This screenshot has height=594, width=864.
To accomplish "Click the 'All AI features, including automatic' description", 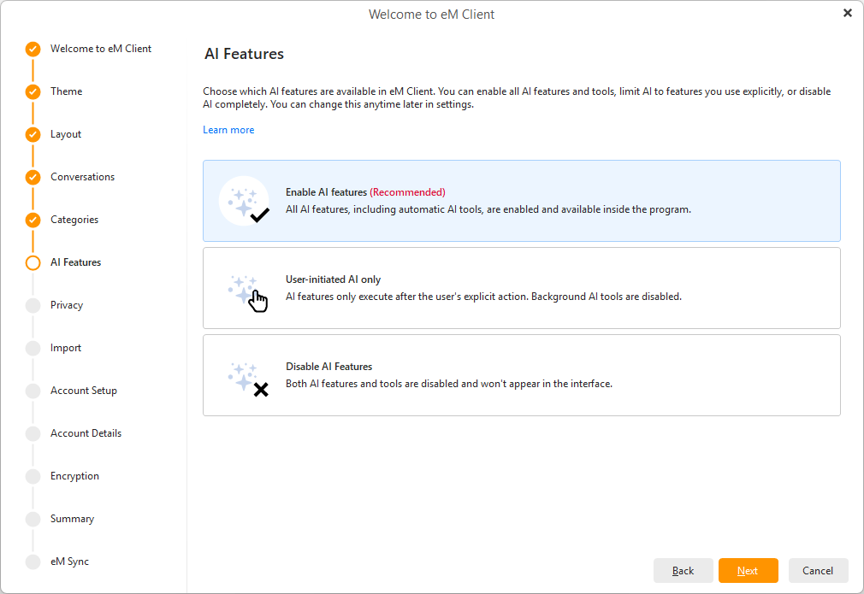I will pos(488,209).
